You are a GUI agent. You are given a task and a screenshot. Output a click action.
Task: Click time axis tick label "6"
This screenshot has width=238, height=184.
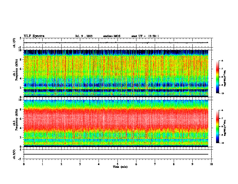[x=136, y=164]
